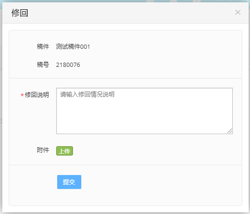Select the 稿号 field label
The image size is (250, 214).
point(43,65)
